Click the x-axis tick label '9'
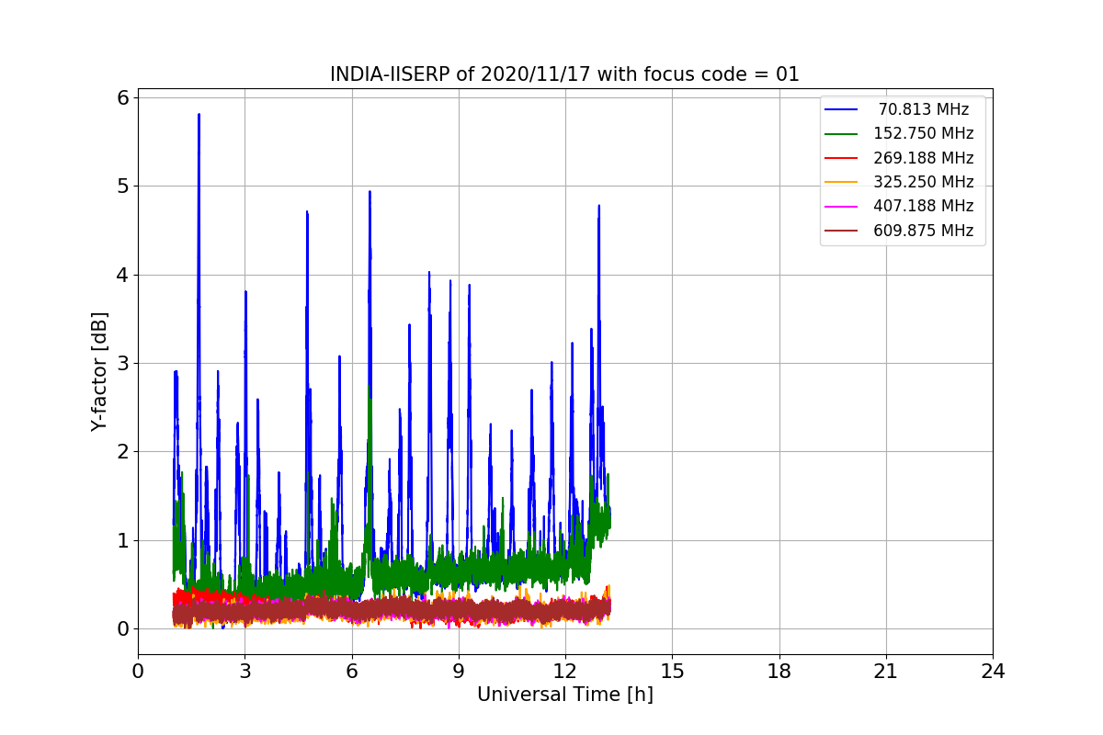 (459, 671)
